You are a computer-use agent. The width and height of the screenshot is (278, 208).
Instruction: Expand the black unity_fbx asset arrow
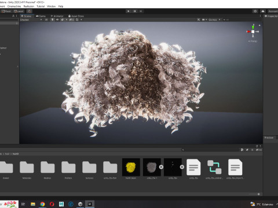coord(182,167)
